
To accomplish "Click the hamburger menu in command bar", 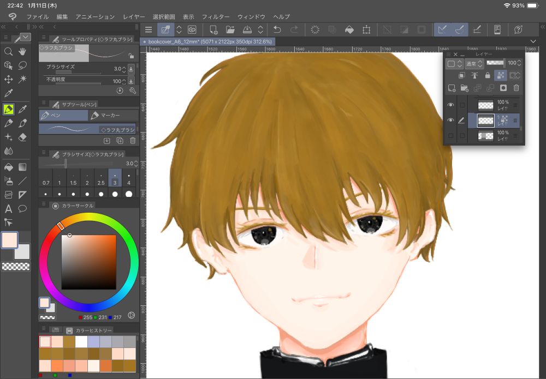I will [149, 30].
